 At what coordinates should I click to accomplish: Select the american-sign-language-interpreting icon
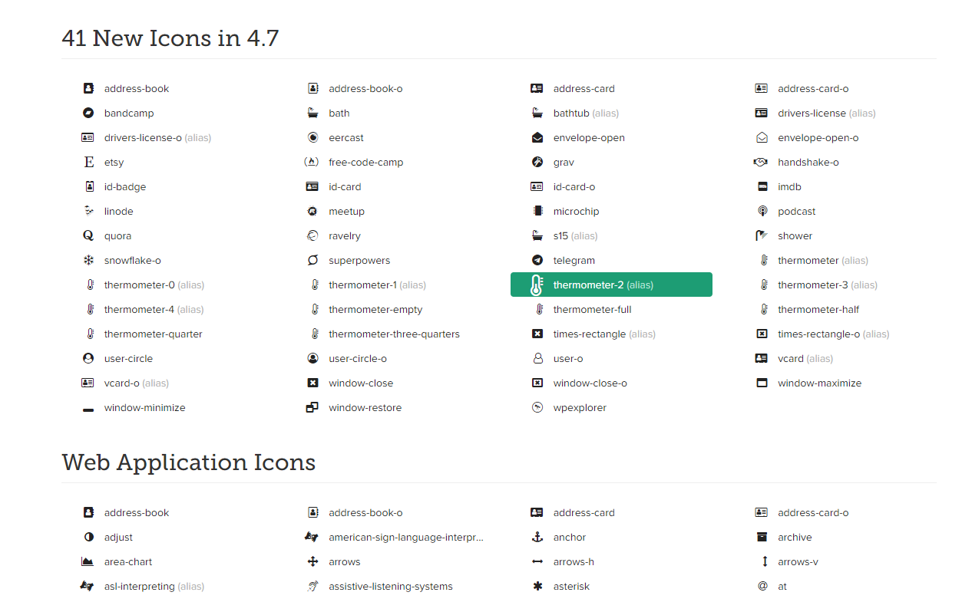click(312, 538)
